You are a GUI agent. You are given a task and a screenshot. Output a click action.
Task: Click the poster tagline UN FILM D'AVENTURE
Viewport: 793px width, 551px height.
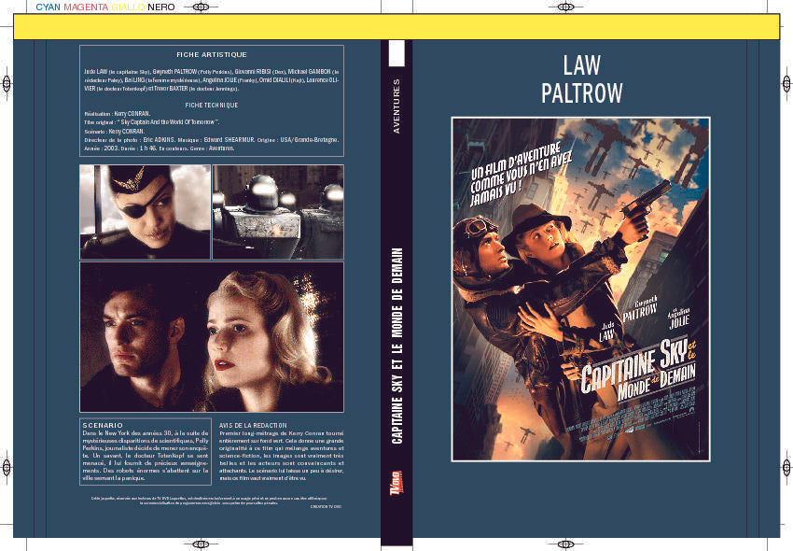coord(520,174)
